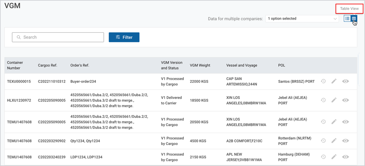Switch to the table view layout
This screenshot has height=166, width=365.
point(354,19)
